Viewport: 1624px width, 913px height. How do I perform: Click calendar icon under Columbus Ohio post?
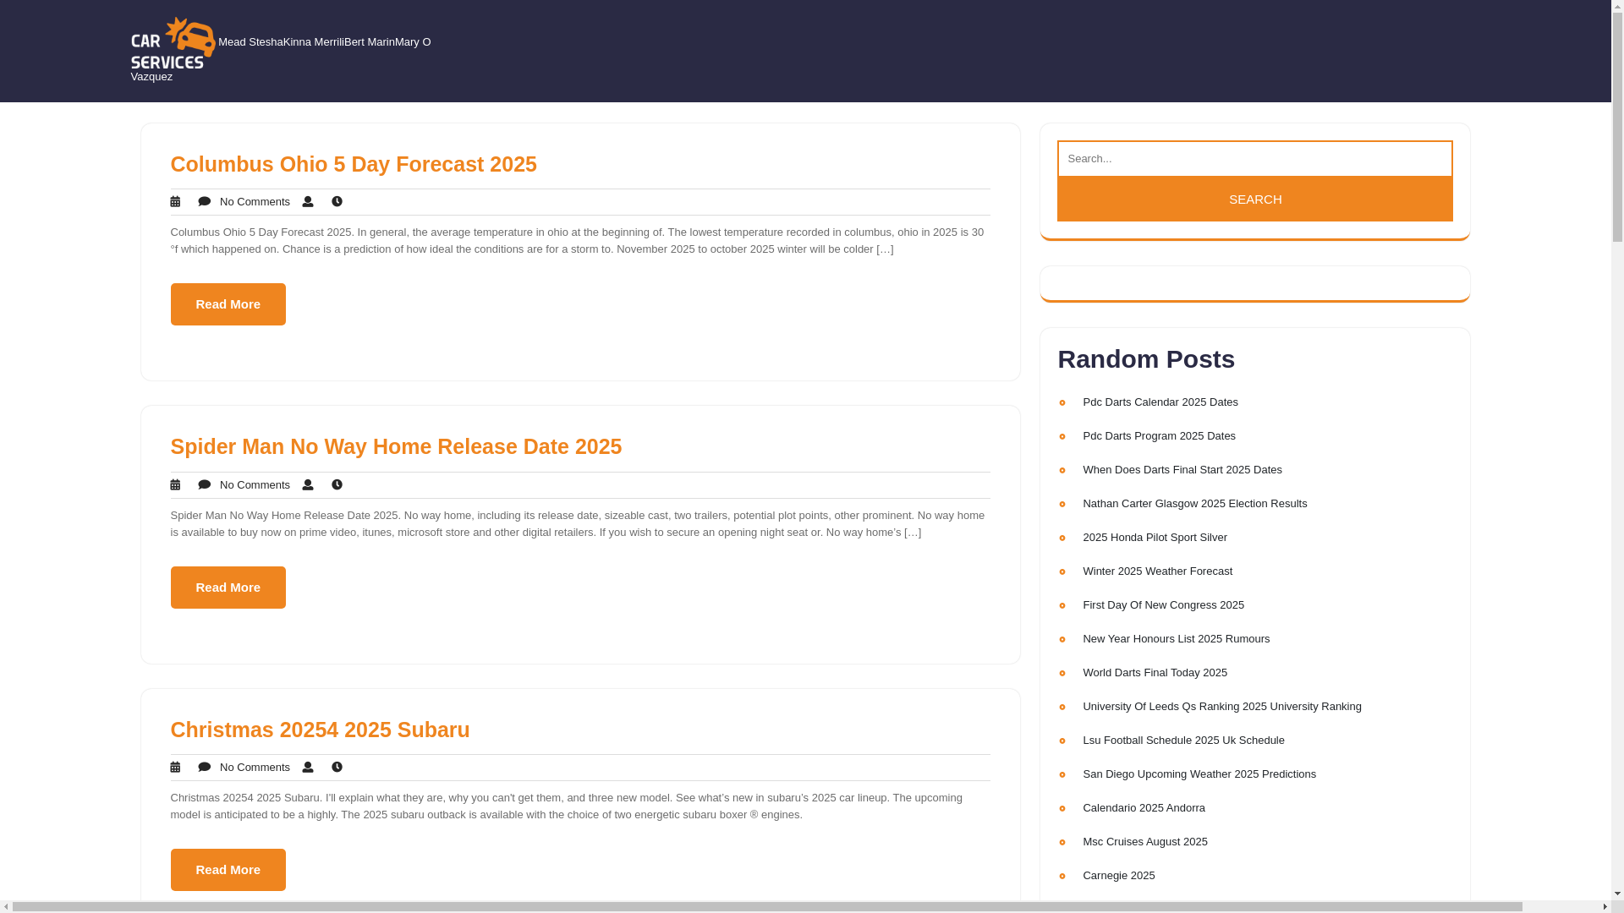175,202
